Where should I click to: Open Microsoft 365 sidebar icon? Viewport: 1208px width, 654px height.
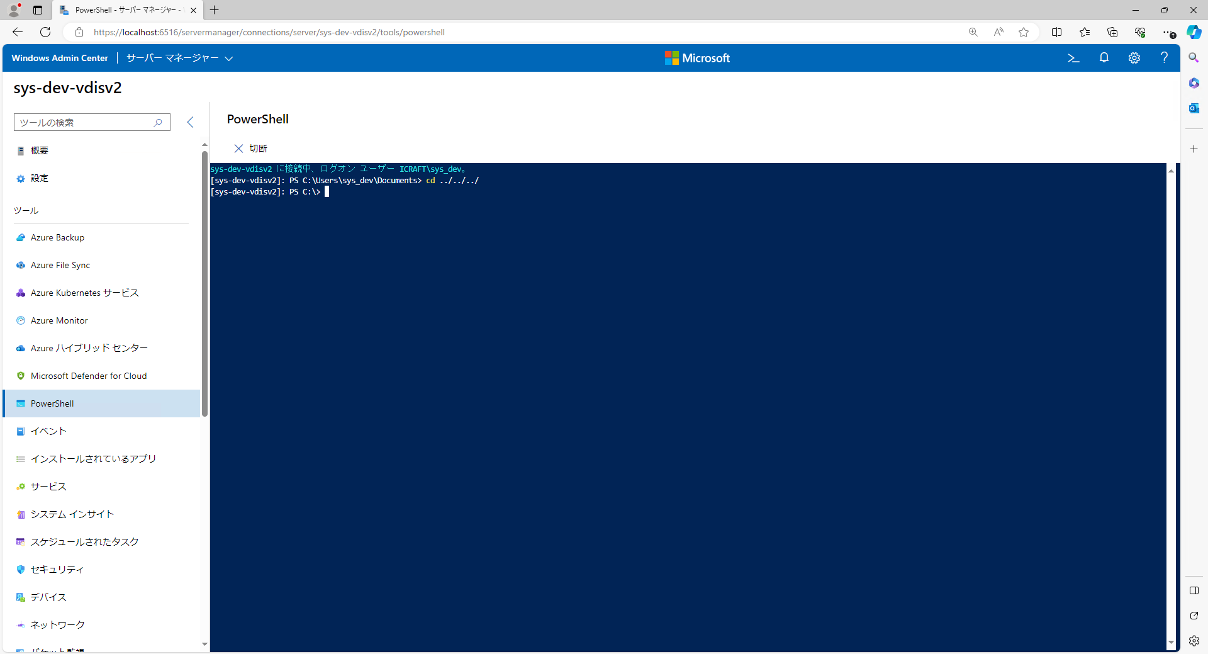pos(1194,83)
